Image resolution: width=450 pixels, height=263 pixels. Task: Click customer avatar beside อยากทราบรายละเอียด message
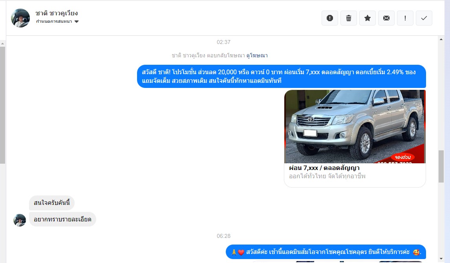[20, 220]
